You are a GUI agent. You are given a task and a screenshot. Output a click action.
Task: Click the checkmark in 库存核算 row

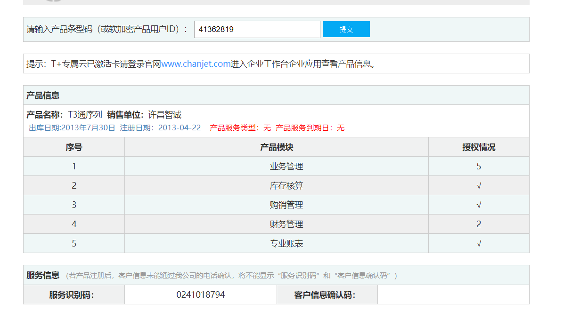[479, 185]
